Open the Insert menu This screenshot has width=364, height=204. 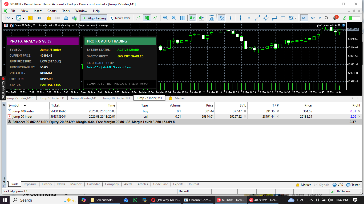pyautogui.click(x=38, y=11)
